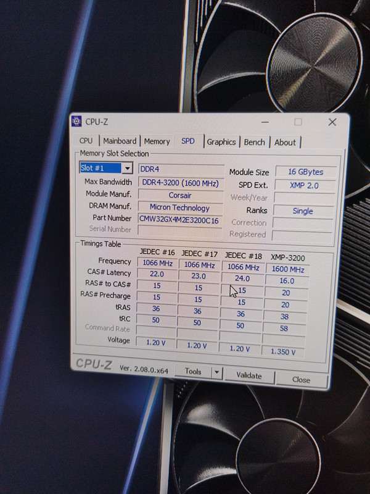Click the XMP-3200 column header

(288, 258)
